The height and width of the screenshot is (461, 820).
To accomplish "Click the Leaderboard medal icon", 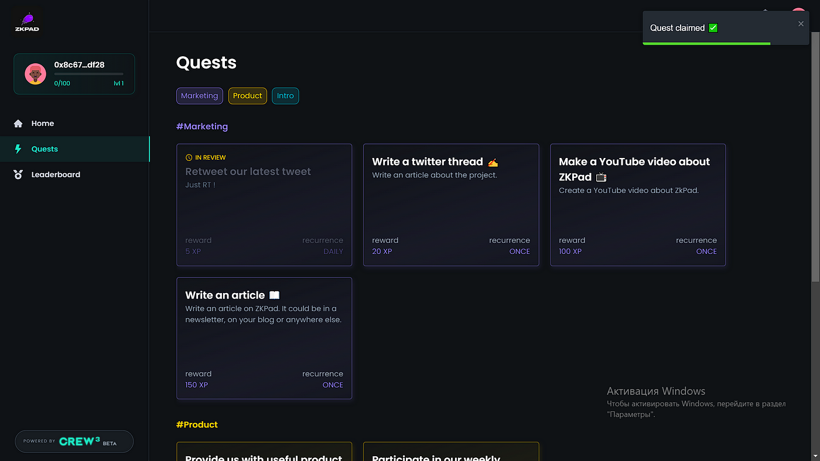I will coord(18,174).
